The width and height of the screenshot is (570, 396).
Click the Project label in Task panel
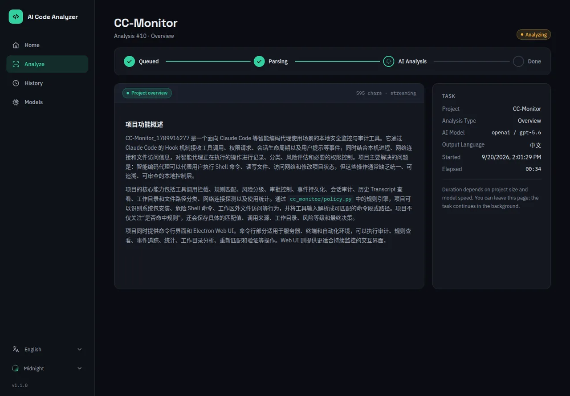pyautogui.click(x=451, y=109)
